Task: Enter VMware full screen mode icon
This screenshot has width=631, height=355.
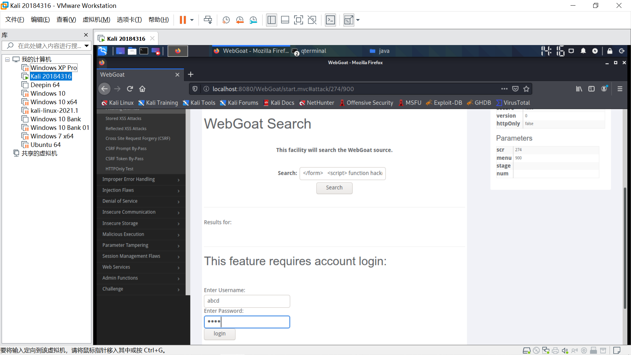Action: [x=298, y=20]
